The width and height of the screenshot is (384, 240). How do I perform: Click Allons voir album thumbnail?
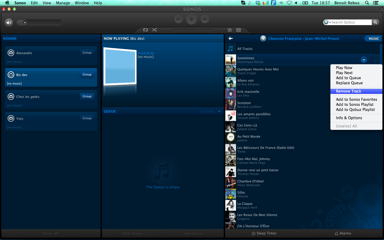click(231, 82)
